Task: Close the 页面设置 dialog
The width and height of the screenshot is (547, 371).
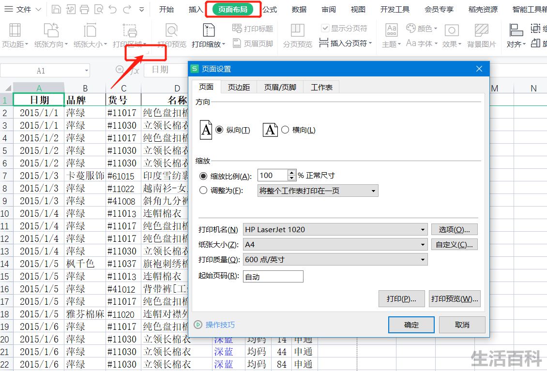Action: tap(479, 69)
